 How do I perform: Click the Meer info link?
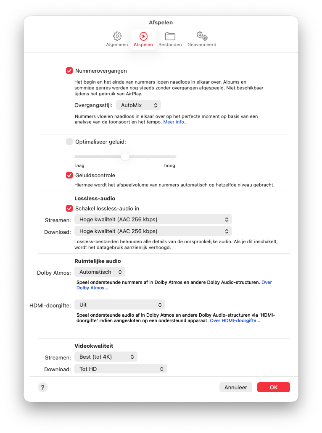pyautogui.click(x=175, y=122)
